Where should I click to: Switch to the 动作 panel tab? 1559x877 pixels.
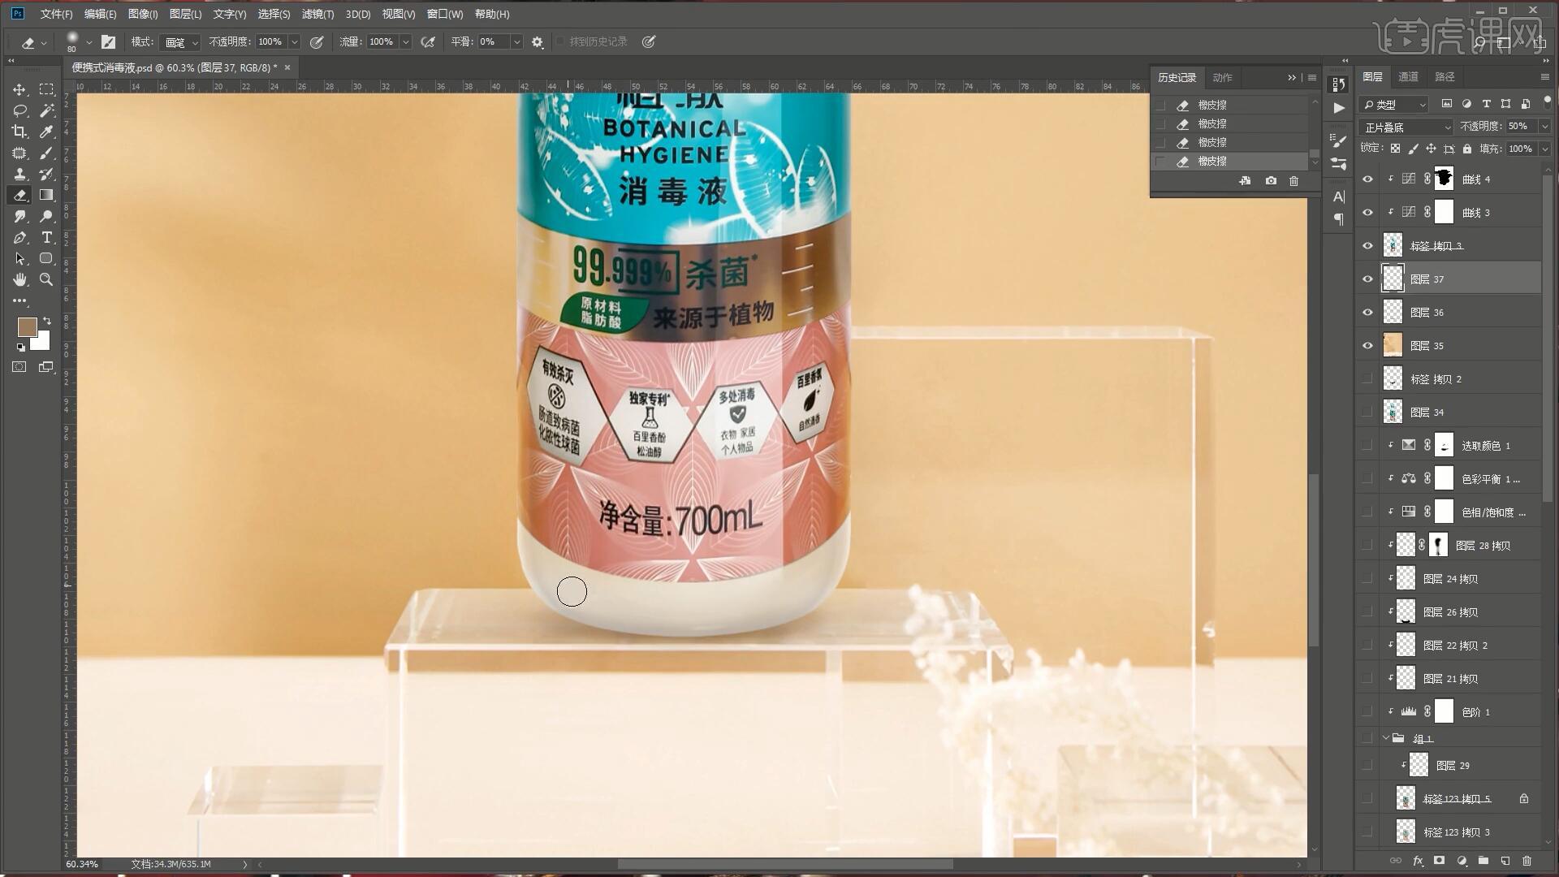click(1222, 77)
